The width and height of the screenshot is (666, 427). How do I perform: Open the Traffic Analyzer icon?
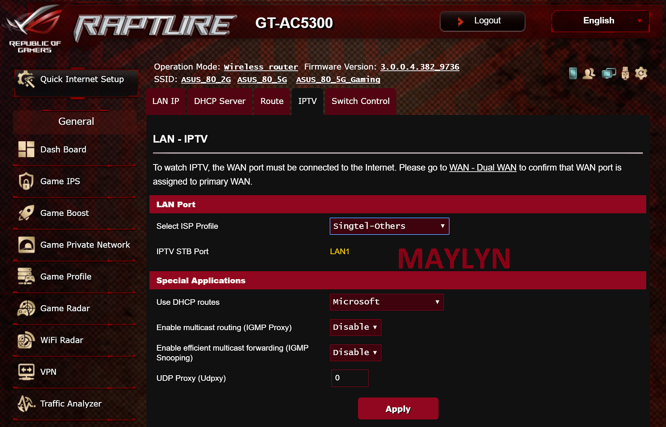(x=26, y=403)
